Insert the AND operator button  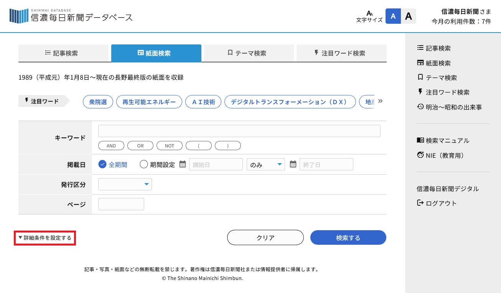[x=111, y=146]
